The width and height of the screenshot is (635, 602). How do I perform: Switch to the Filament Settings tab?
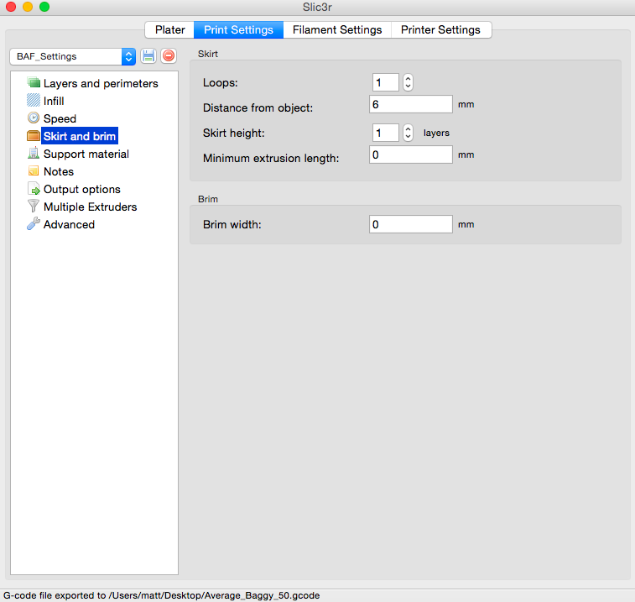[337, 29]
